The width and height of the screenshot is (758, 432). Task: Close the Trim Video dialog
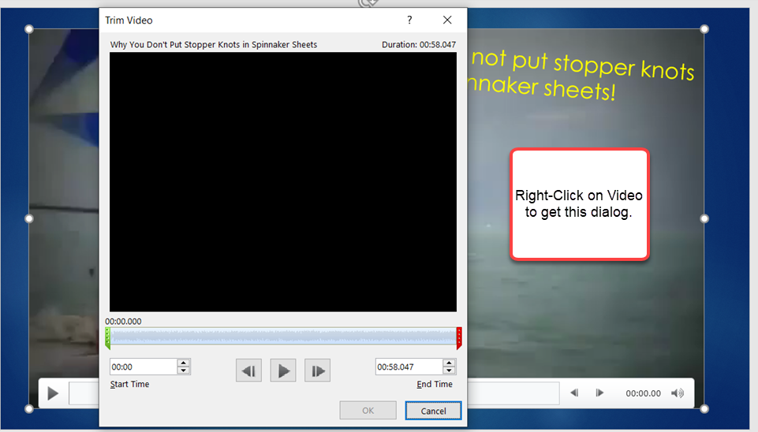[x=447, y=20]
